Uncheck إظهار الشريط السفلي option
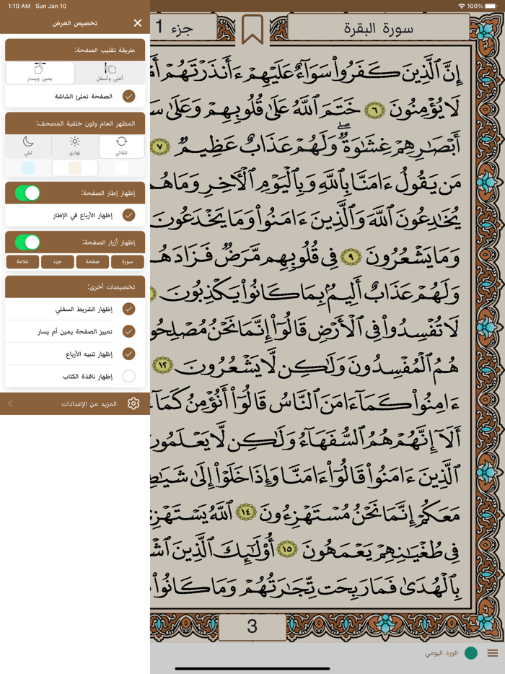Image resolution: width=505 pixels, height=674 pixels. point(128,309)
